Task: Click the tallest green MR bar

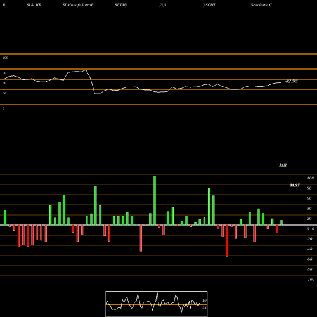Action: (155, 200)
